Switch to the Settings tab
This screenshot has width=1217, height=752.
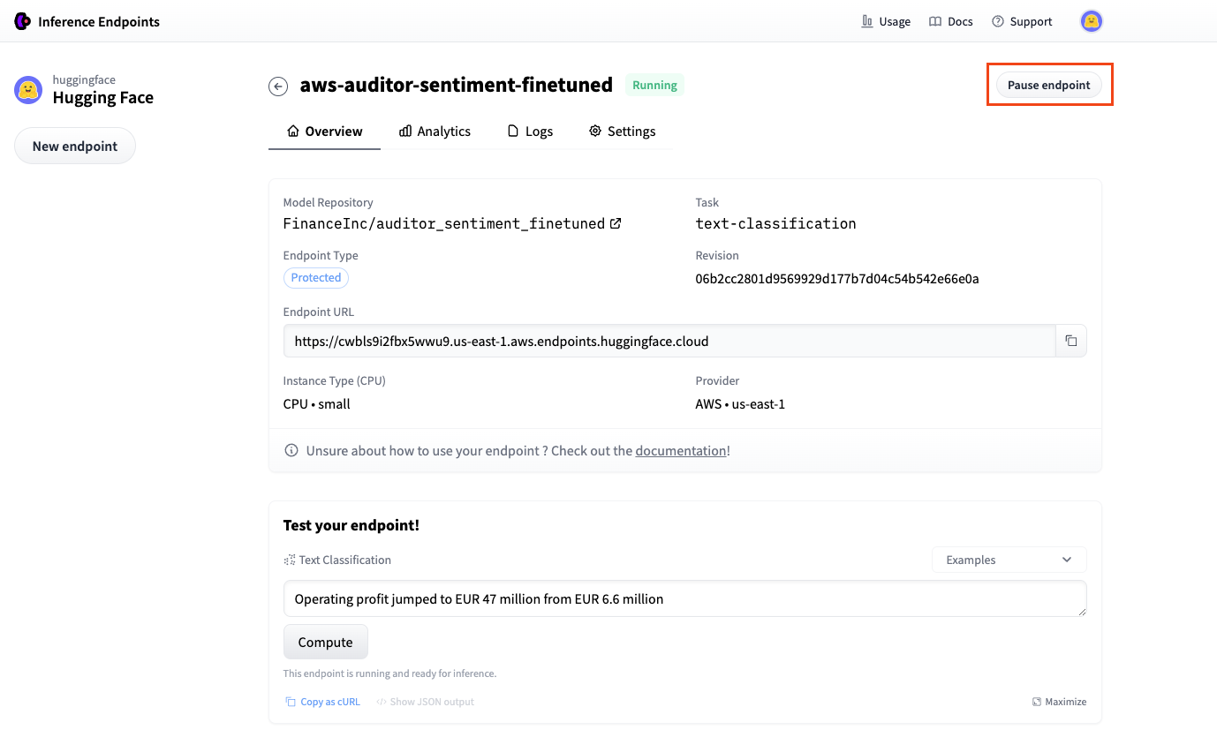623,132
